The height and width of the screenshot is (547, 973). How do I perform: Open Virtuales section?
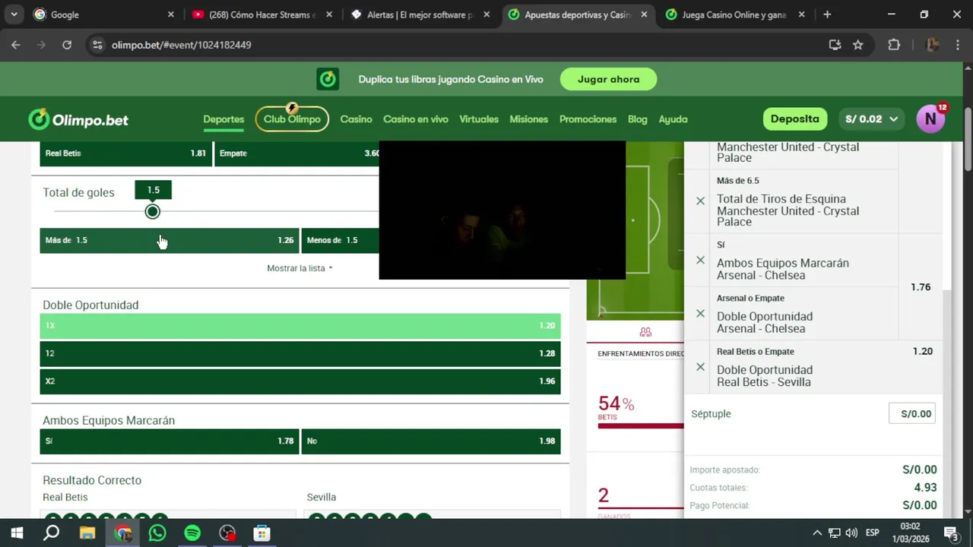pyautogui.click(x=479, y=119)
